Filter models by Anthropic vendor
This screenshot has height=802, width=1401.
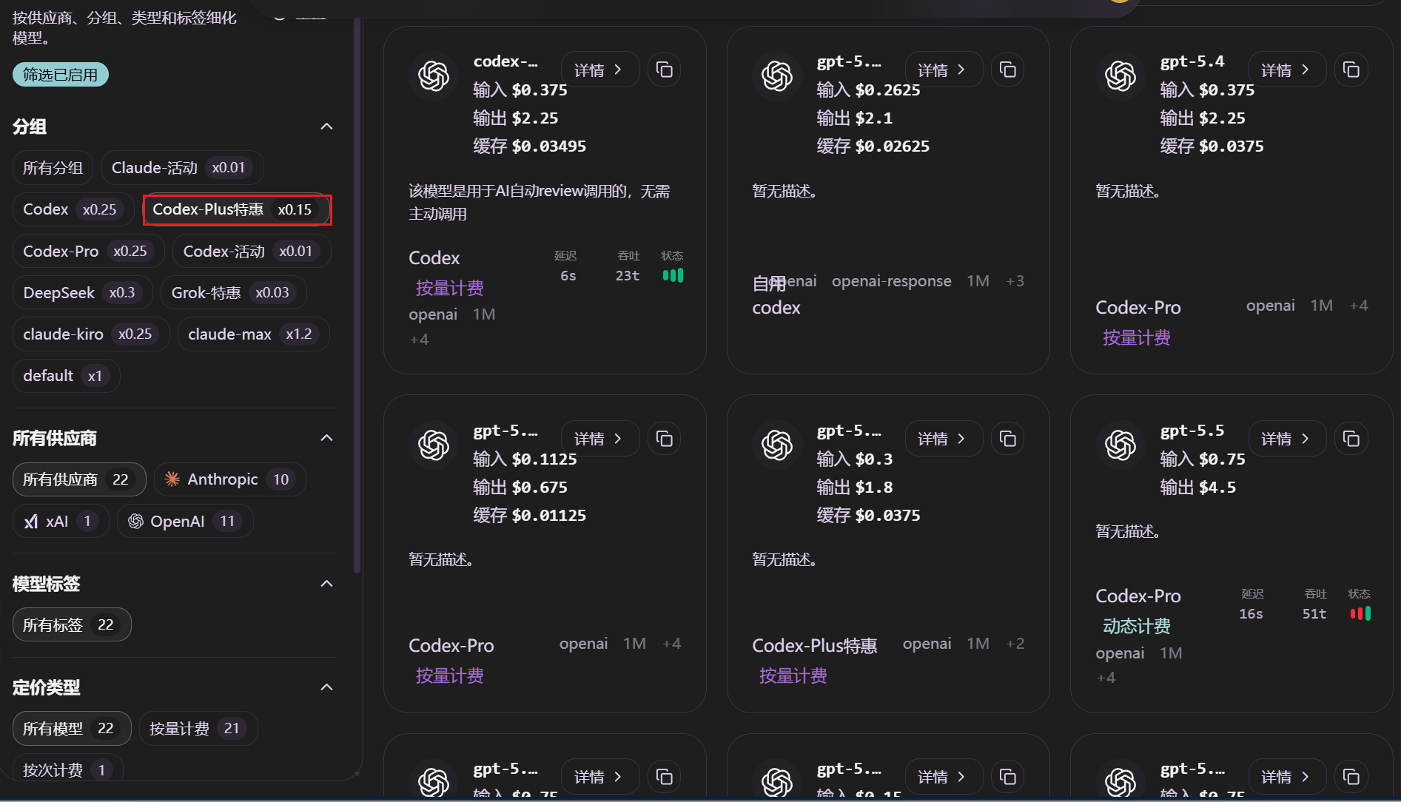[230, 479]
